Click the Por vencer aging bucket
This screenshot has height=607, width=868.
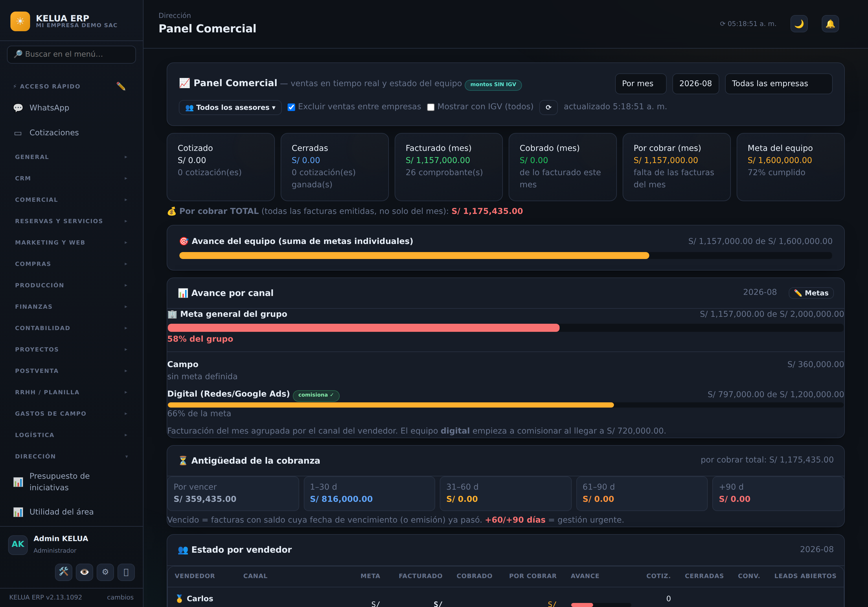coord(233,493)
